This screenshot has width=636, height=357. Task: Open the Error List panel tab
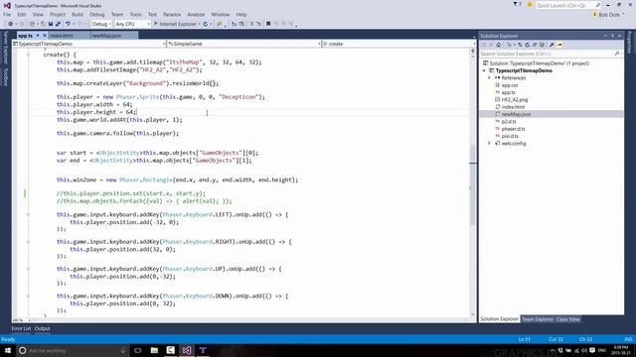(21, 328)
